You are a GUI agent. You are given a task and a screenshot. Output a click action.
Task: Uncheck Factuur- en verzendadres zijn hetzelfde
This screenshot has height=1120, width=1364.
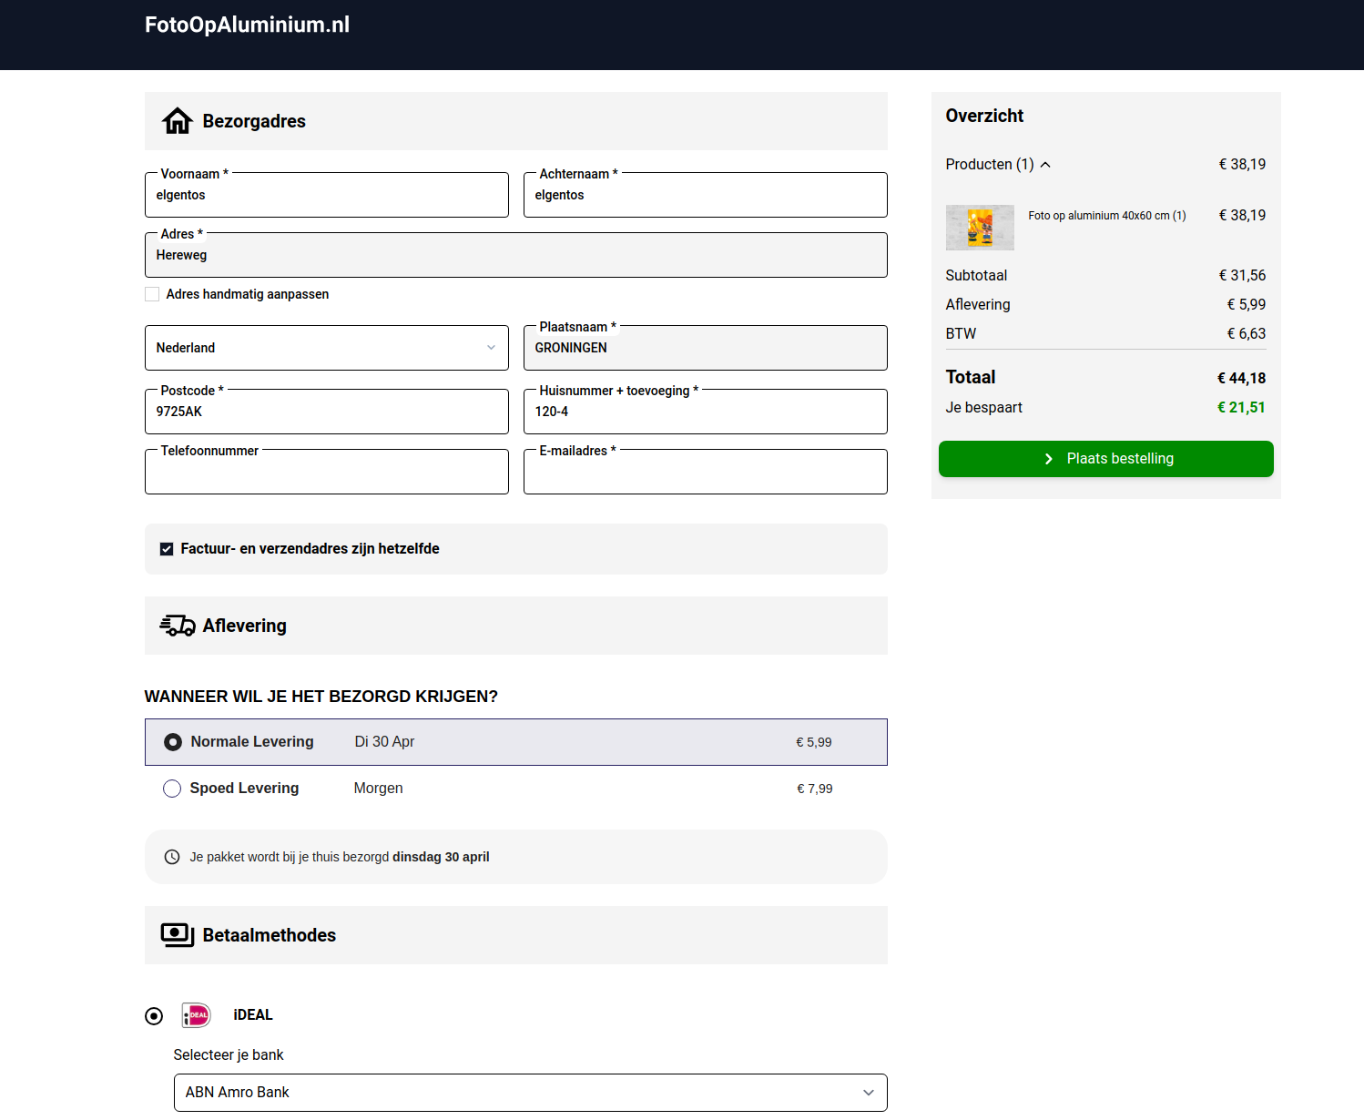tap(167, 549)
